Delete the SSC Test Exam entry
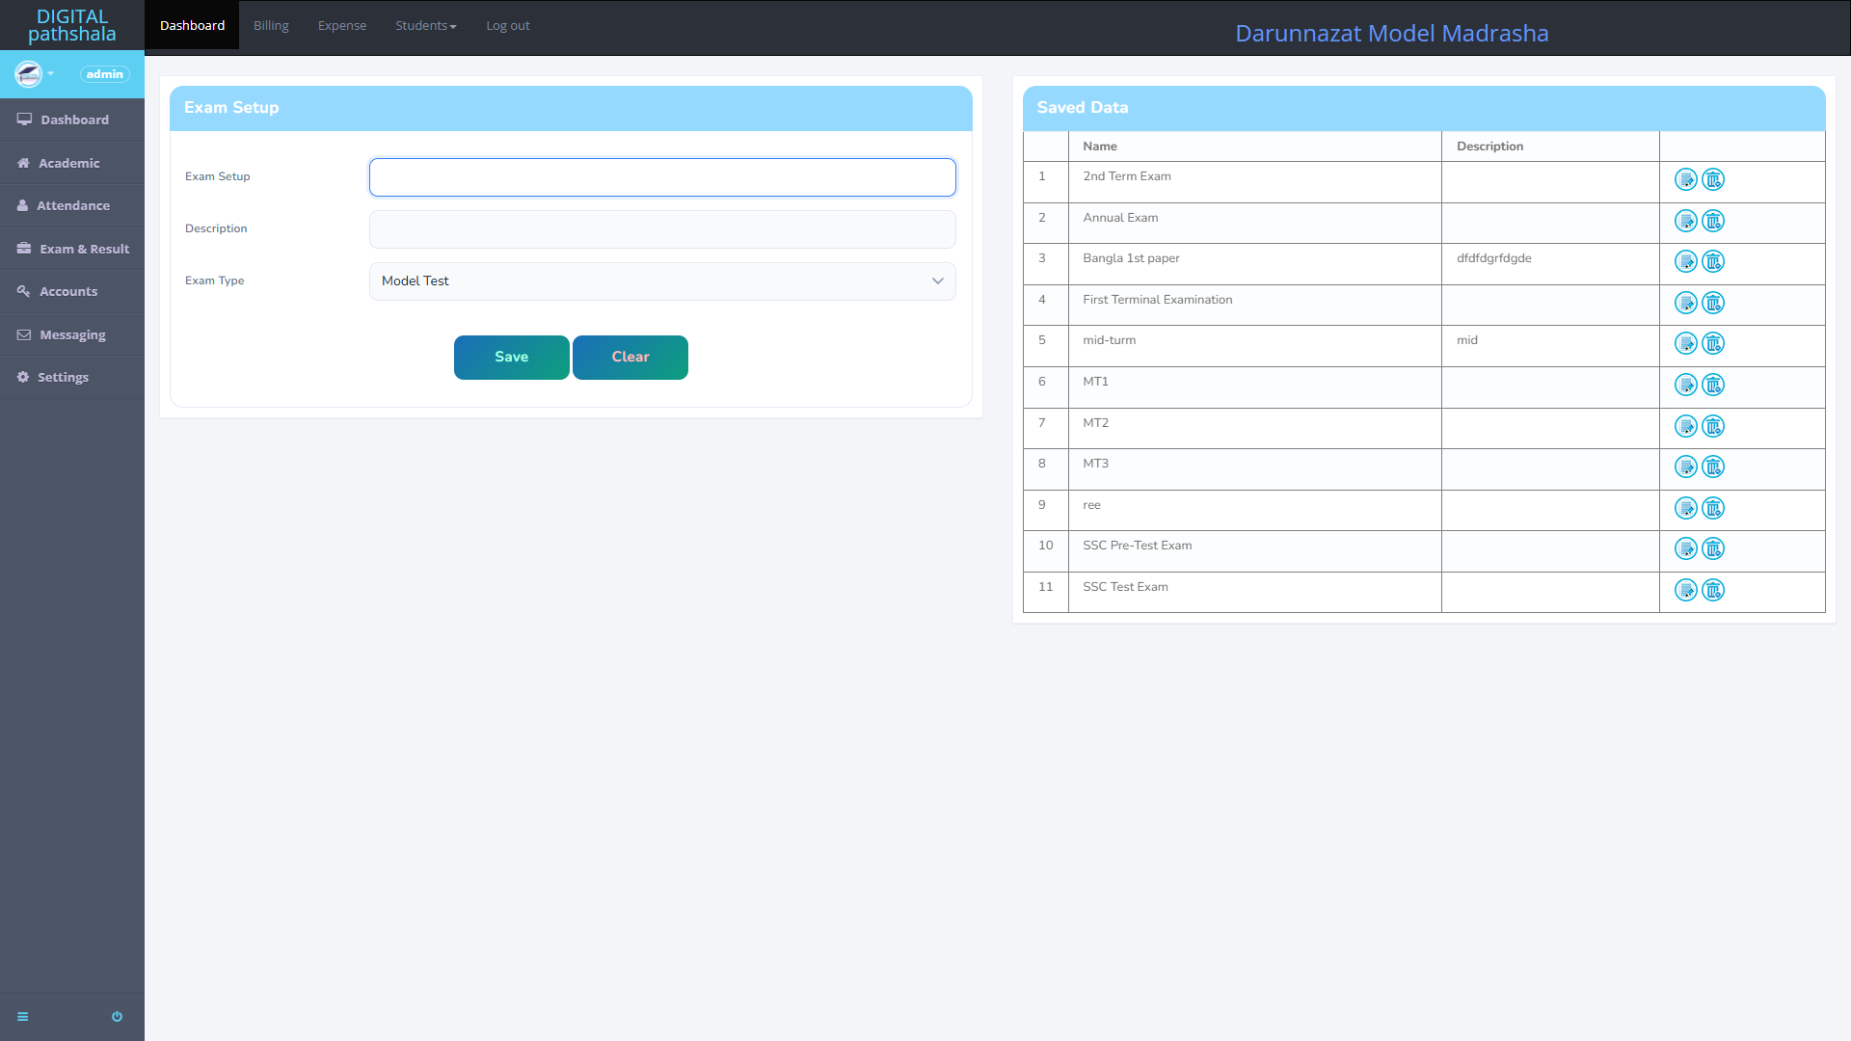This screenshot has height=1041, width=1851. point(1713,590)
